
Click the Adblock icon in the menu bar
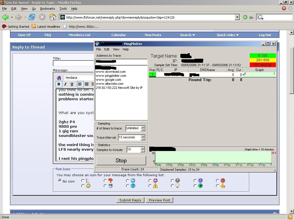click(284, 8)
